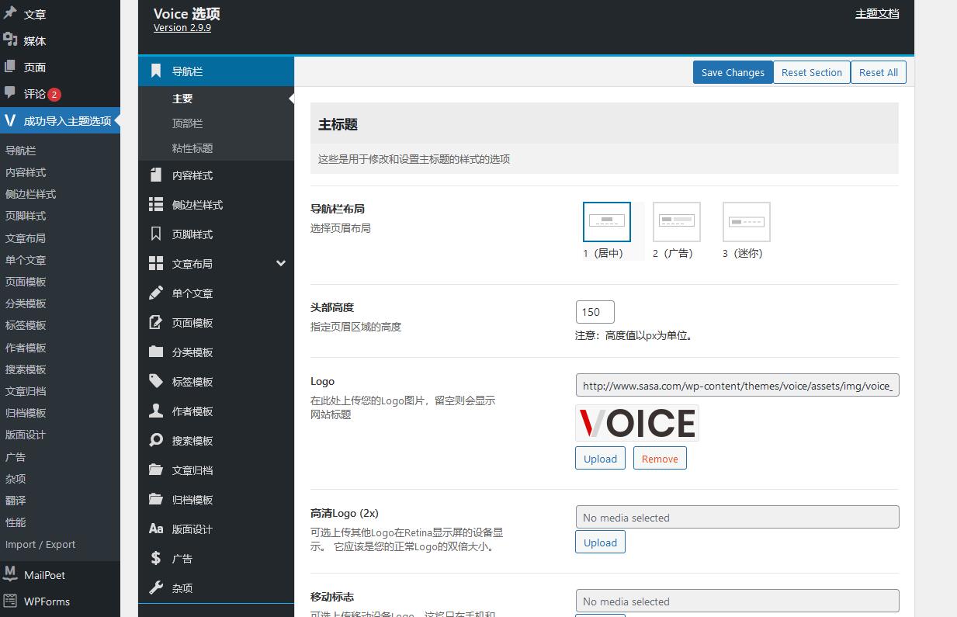Viewport: 957px width, 617px height.
Task: Click the tag icon for 标签模板
Action: click(156, 382)
